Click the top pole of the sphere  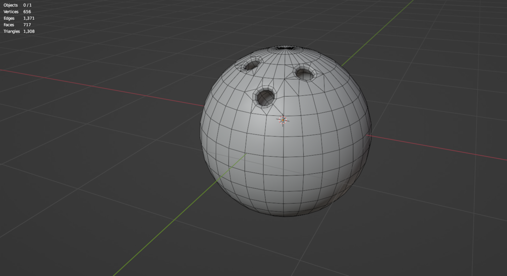tap(286, 49)
